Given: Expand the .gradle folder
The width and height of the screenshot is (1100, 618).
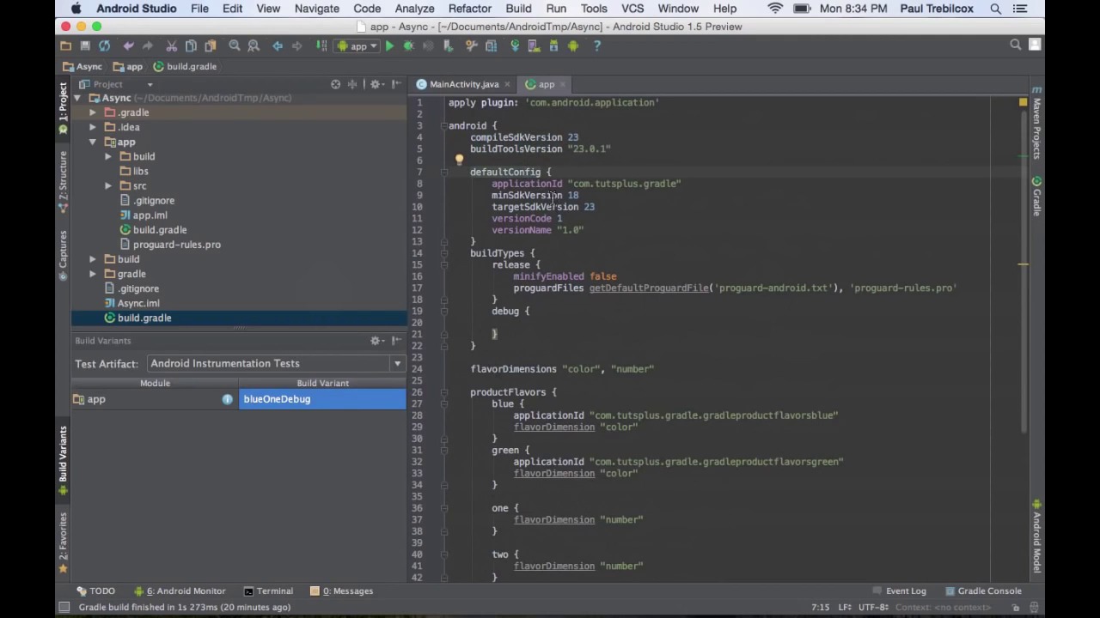Looking at the screenshot, I should click(x=93, y=112).
